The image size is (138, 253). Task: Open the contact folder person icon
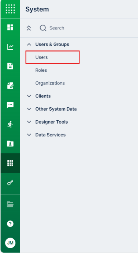pos(10,144)
